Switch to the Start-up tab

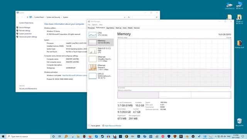(118, 28)
